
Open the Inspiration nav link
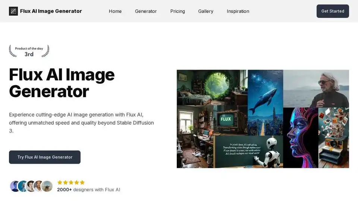238,11
